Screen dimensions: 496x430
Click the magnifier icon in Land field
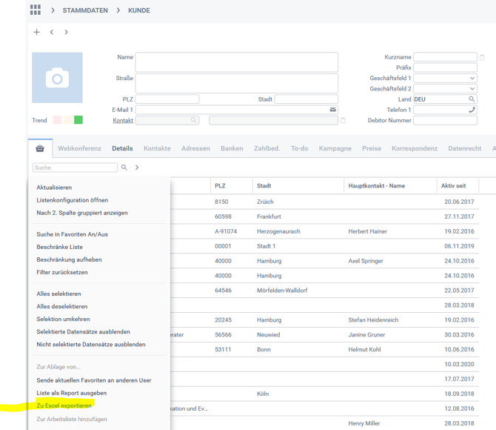[472, 99]
